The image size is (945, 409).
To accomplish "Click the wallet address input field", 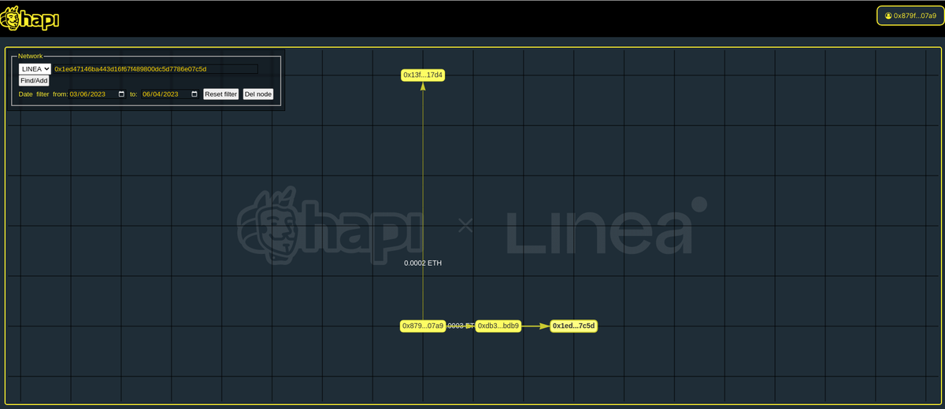I will click(x=155, y=69).
